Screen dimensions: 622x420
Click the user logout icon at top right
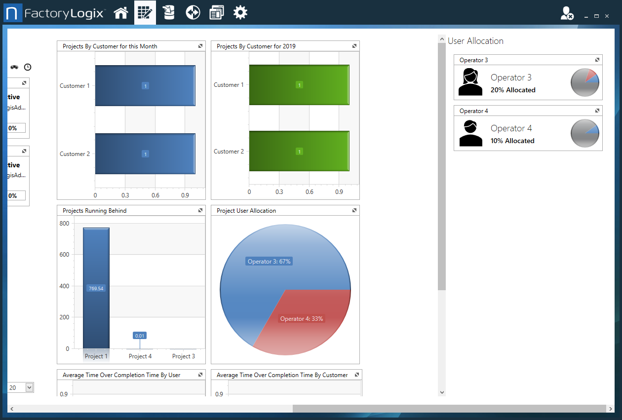coord(567,13)
